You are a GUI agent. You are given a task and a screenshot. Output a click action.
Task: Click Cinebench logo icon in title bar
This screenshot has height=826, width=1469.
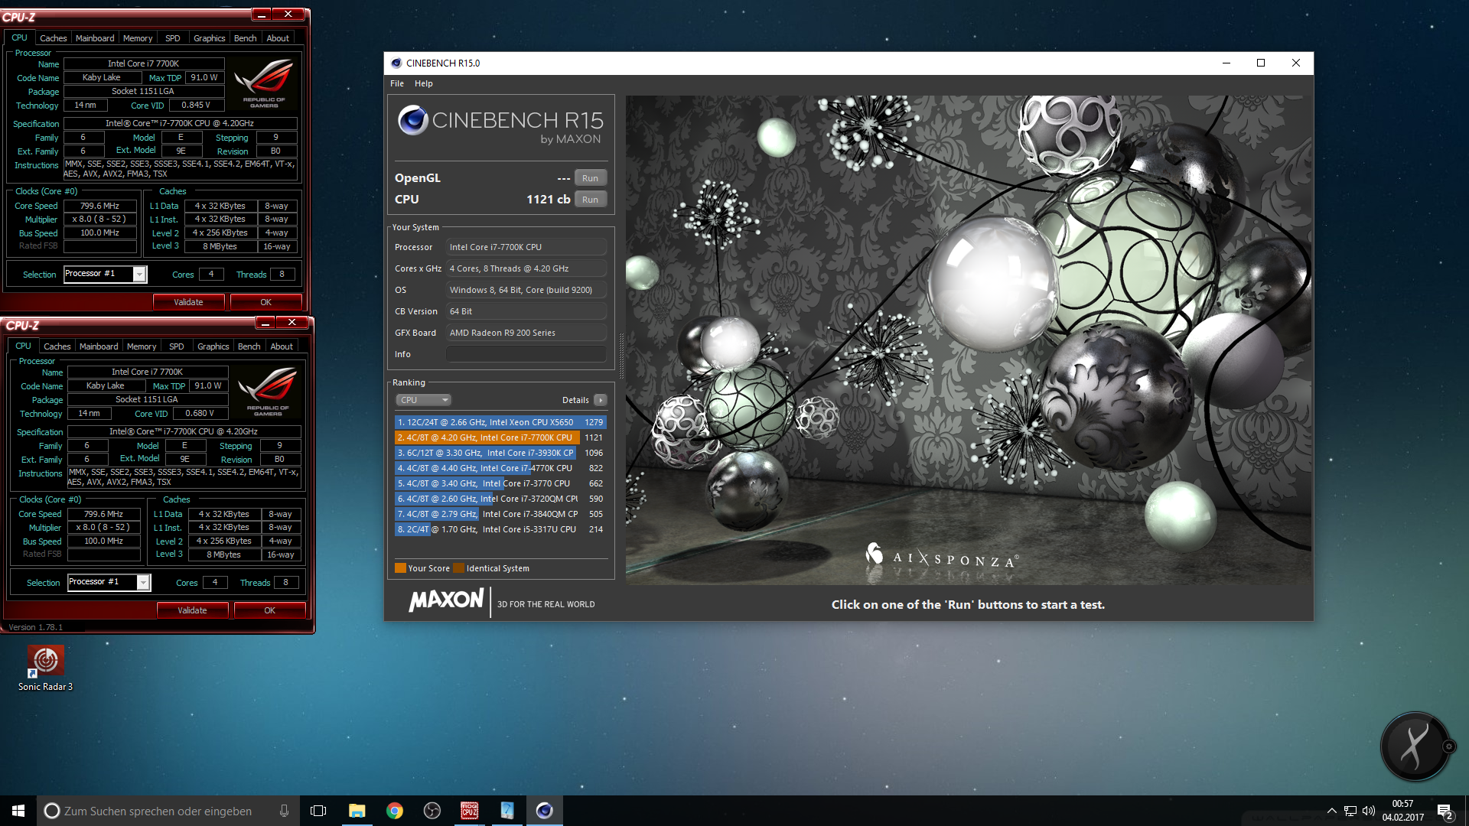pyautogui.click(x=396, y=63)
